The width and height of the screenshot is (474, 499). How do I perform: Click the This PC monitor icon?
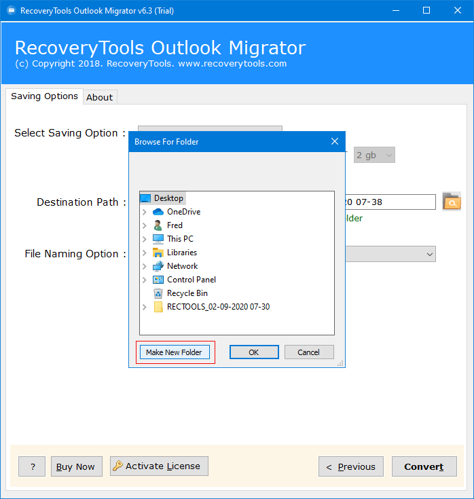[x=158, y=239]
